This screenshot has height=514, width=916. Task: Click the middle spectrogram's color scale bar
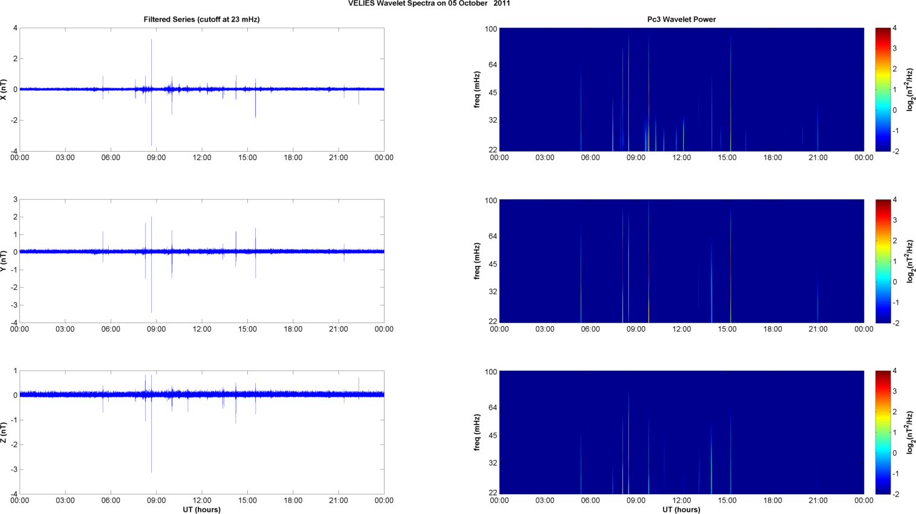tap(883, 261)
